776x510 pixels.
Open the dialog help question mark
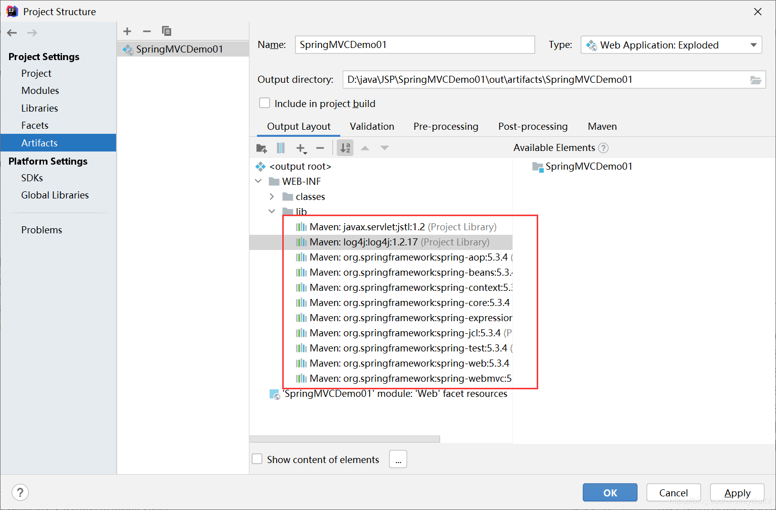click(20, 492)
